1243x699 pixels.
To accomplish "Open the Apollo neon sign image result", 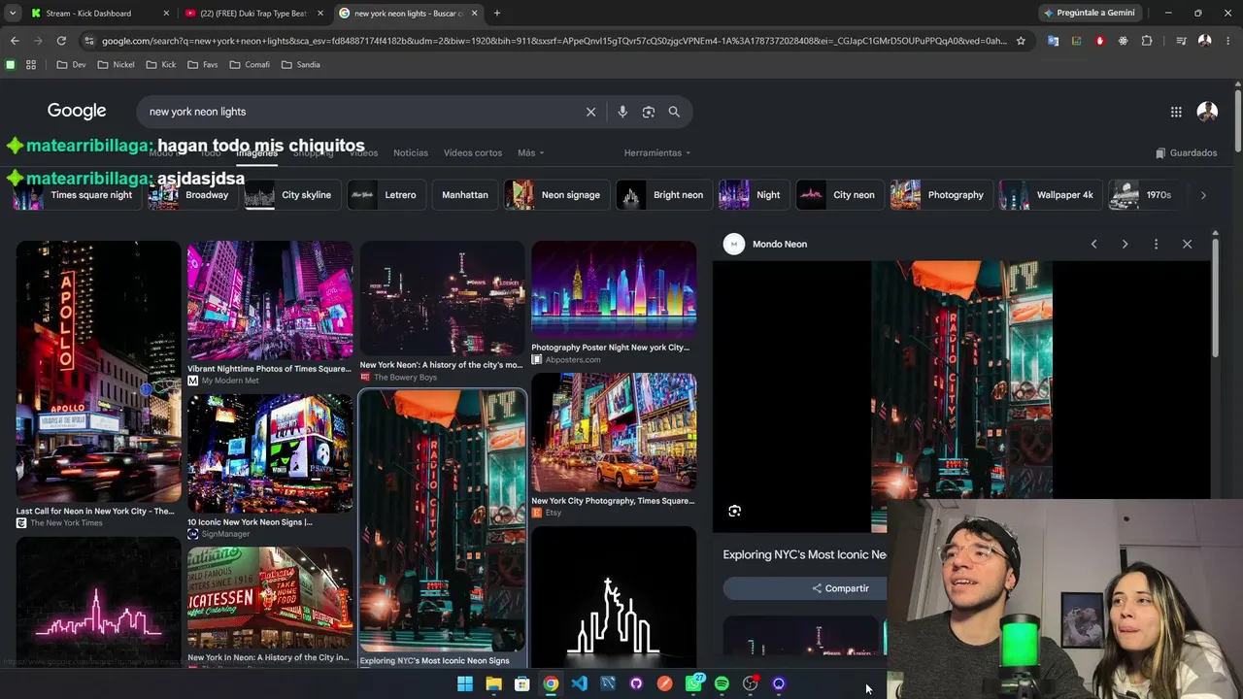I will [98, 371].
